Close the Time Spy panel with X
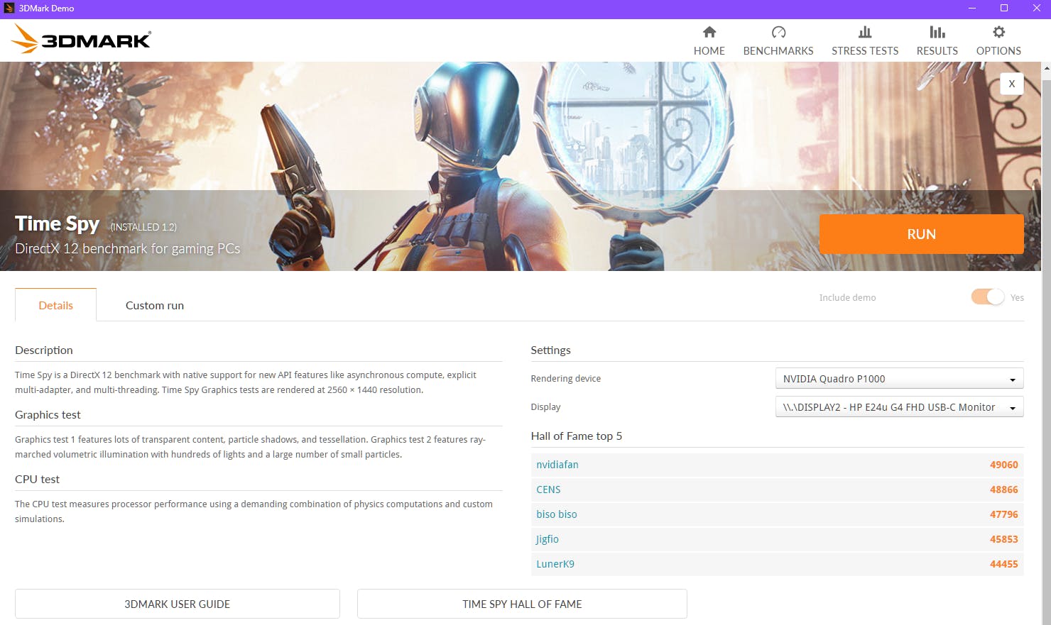 [1012, 84]
